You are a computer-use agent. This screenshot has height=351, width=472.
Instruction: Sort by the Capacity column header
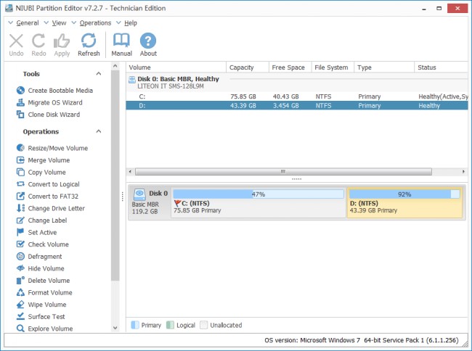pos(248,67)
